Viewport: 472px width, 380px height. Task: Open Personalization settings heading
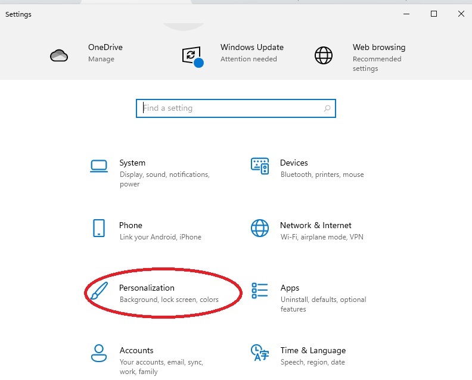(147, 288)
